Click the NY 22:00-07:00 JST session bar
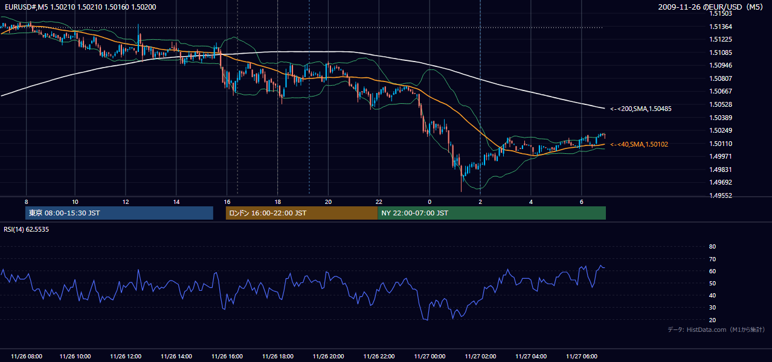The height and width of the screenshot is (362, 772). pyautogui.click(x=492, y=213)
